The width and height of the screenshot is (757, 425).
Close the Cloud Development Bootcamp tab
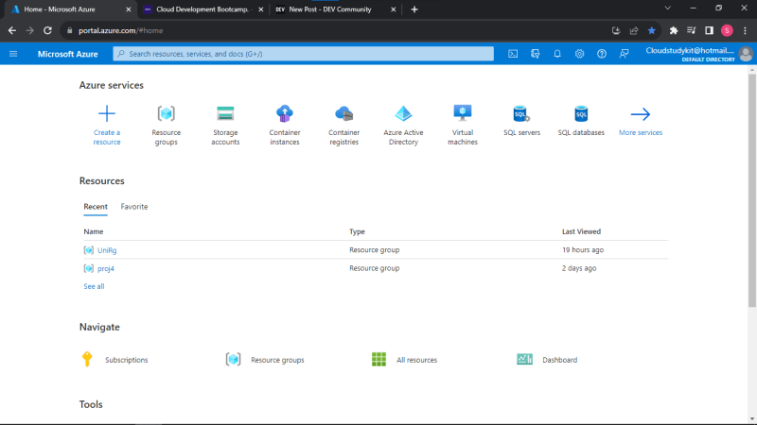[261, 9]
